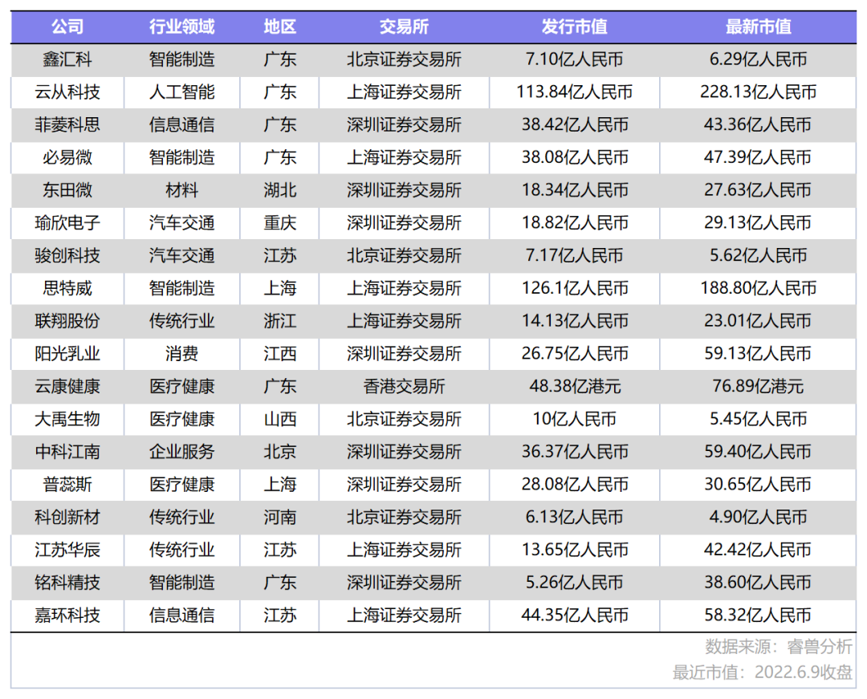Click the 最新市值 column header
The image size is (867, 699).
tap(758, 26)
